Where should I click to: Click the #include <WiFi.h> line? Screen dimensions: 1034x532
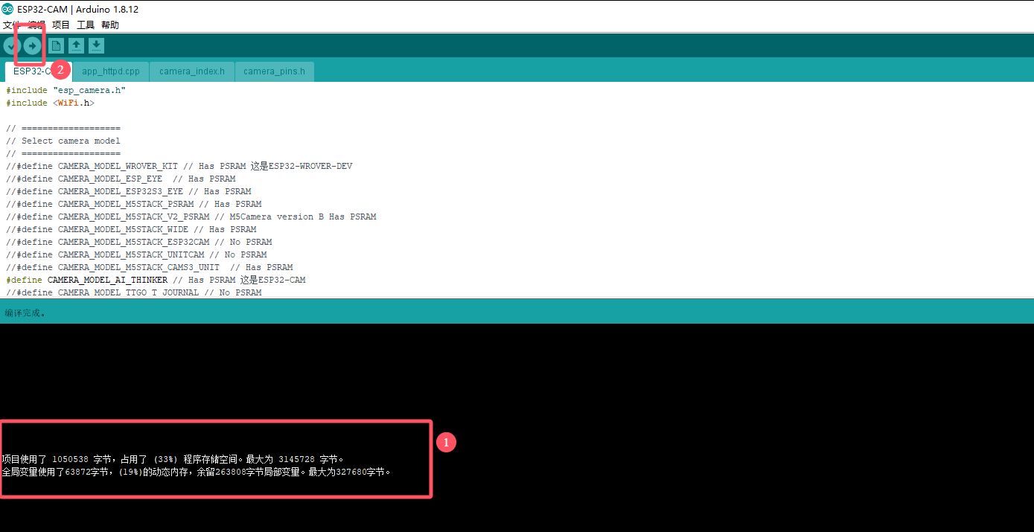tap(50, 103)
